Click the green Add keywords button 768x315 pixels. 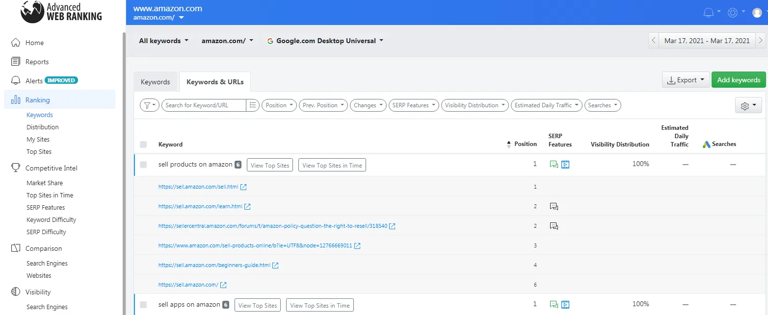tap(739, 80)
